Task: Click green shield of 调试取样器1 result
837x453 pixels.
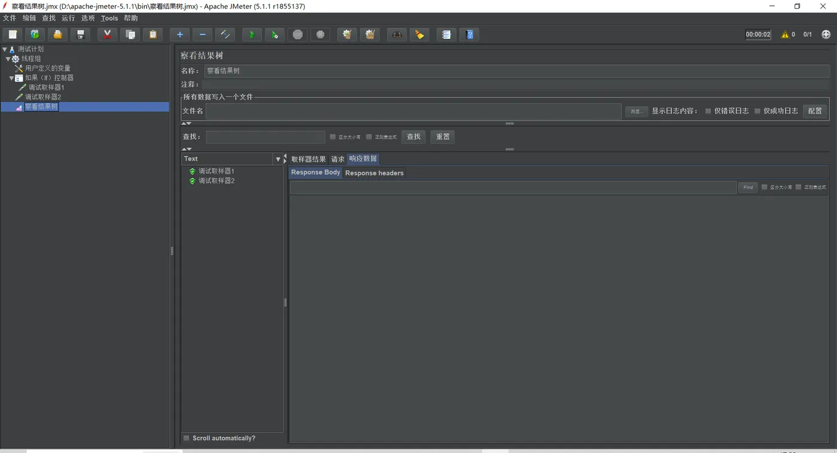Action: pos(192,171)
